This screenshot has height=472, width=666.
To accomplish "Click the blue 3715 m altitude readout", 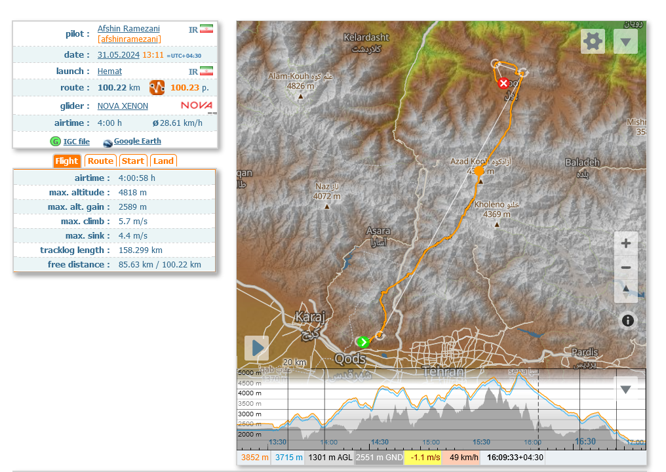I will (288, 458).
